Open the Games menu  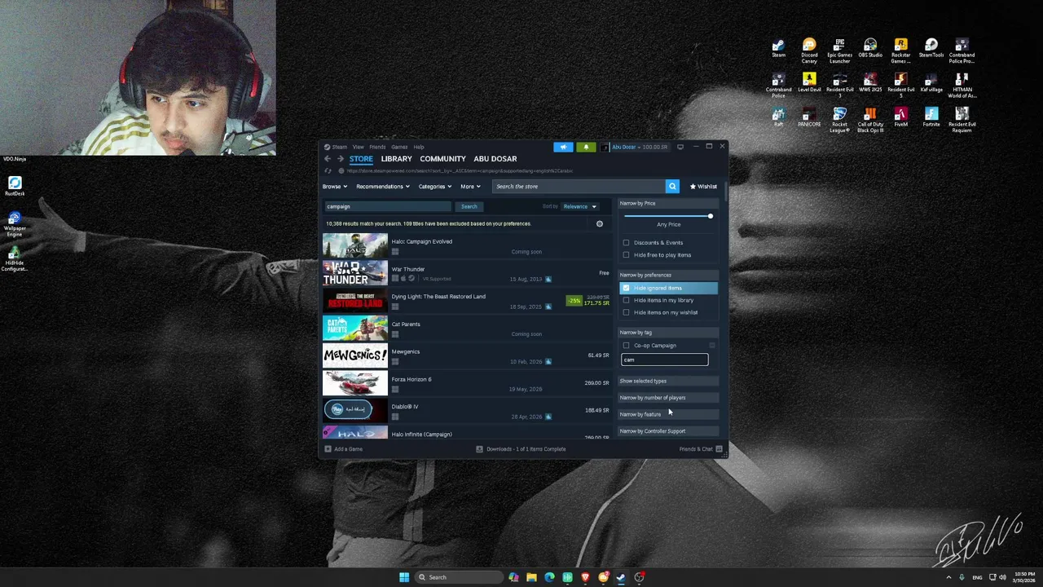(x=399, y=148)
